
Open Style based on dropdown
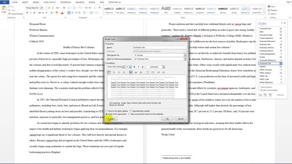185,55
